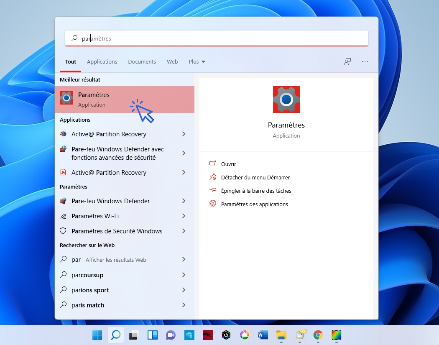The image size is (439, 345).
Task: Click in the search text field
Action: (217, 38)
